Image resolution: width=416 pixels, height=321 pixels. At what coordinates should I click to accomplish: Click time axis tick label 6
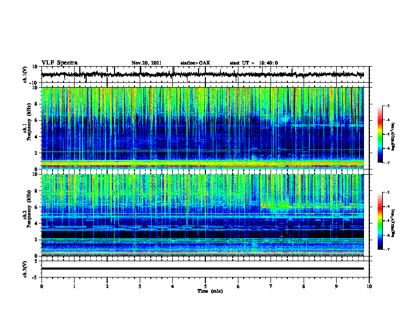click(x=238, y=286)
